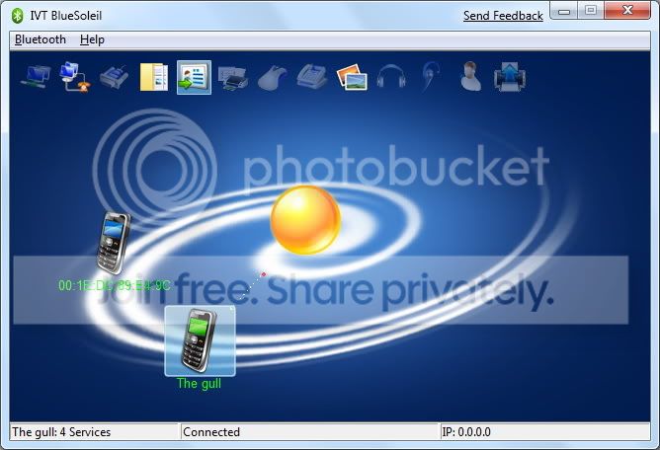Open the Bluetooth File Transfer folder icon

pos(153,77)
